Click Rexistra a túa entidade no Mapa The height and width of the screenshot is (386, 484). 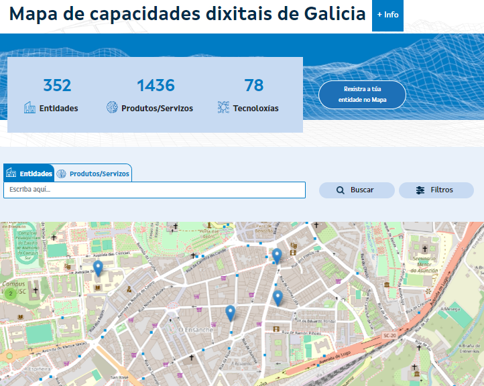point(362,94)
